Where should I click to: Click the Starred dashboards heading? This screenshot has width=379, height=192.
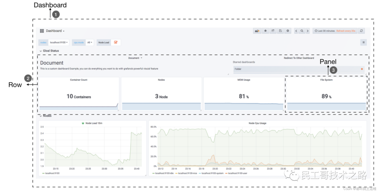(x=244, y=62)
